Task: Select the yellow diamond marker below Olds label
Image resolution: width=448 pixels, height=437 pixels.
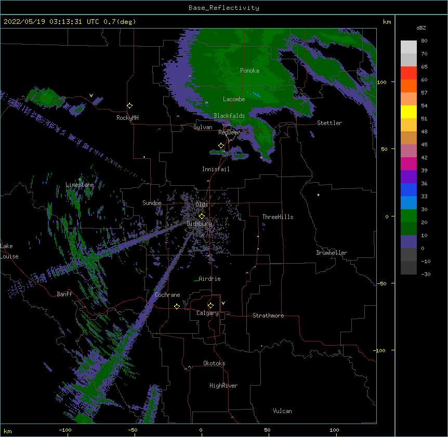Action: pos(202,216)
